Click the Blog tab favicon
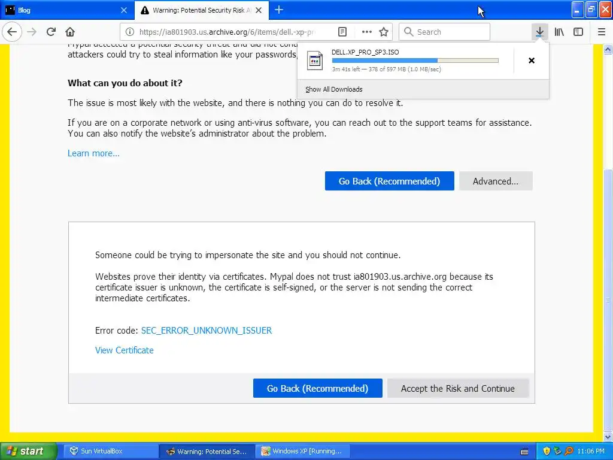The height and width of the screenshot is (460, 613). click(10, 10)
